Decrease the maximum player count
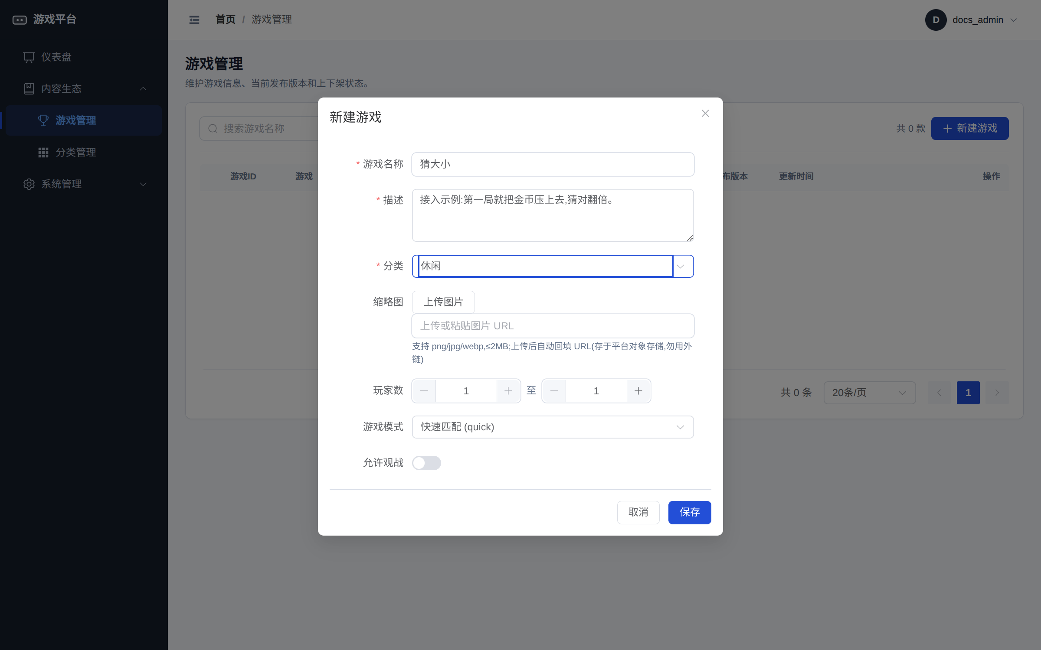This screenshot has height=650, width=1041. click(x=554, y=391)
